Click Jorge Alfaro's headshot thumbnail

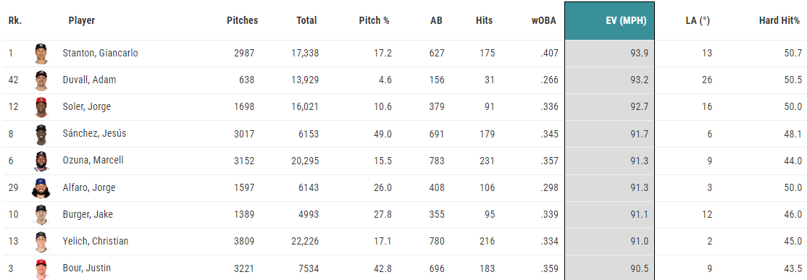(x=41, y=188)
